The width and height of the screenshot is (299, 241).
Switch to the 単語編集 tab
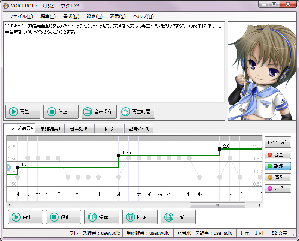tap(50, 129)
